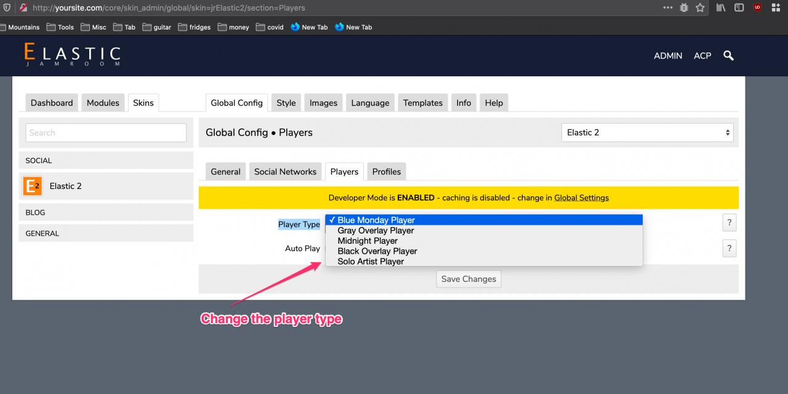Select Solo Artist Player option

pos(484,262)
